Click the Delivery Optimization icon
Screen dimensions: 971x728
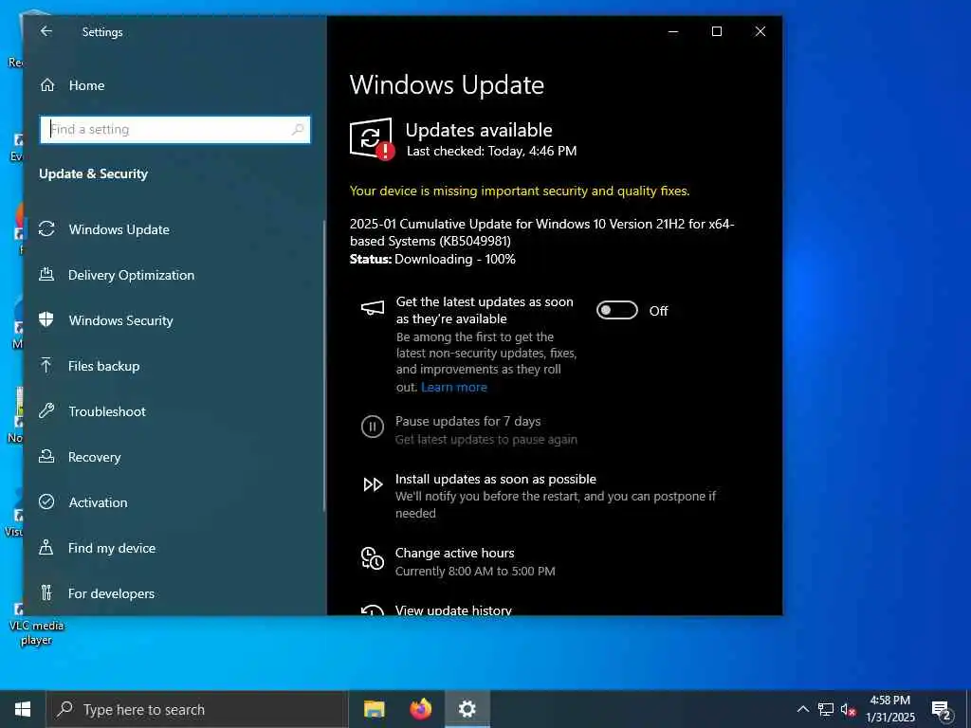(46, 274)
